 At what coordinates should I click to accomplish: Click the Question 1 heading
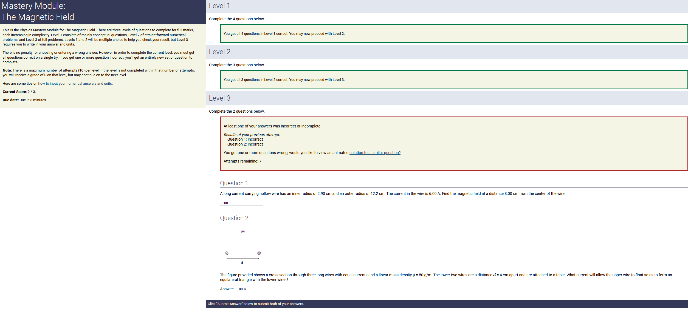[x=235, y=184]
